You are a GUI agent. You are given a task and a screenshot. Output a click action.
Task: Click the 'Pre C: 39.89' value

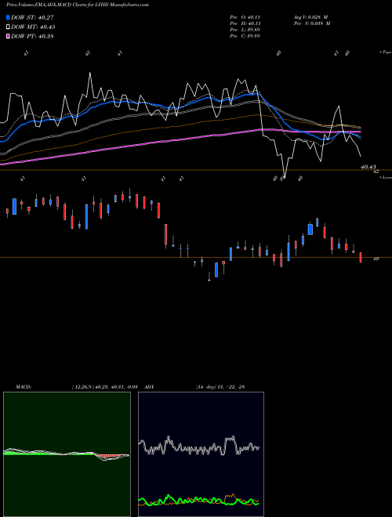[245, 36]
